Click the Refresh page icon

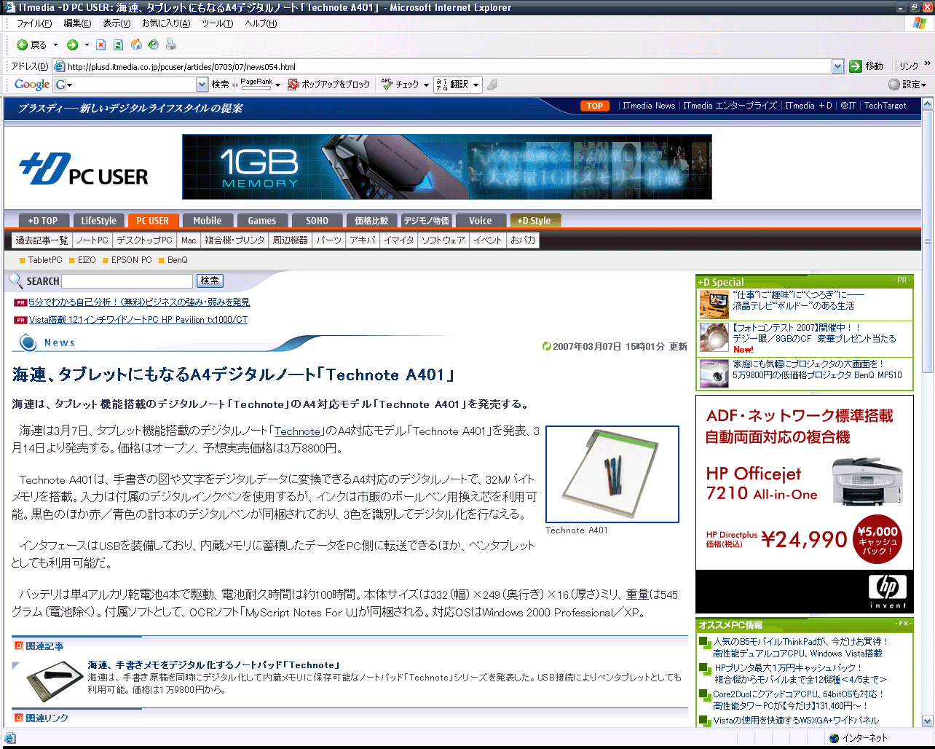(x=118, y=45)
